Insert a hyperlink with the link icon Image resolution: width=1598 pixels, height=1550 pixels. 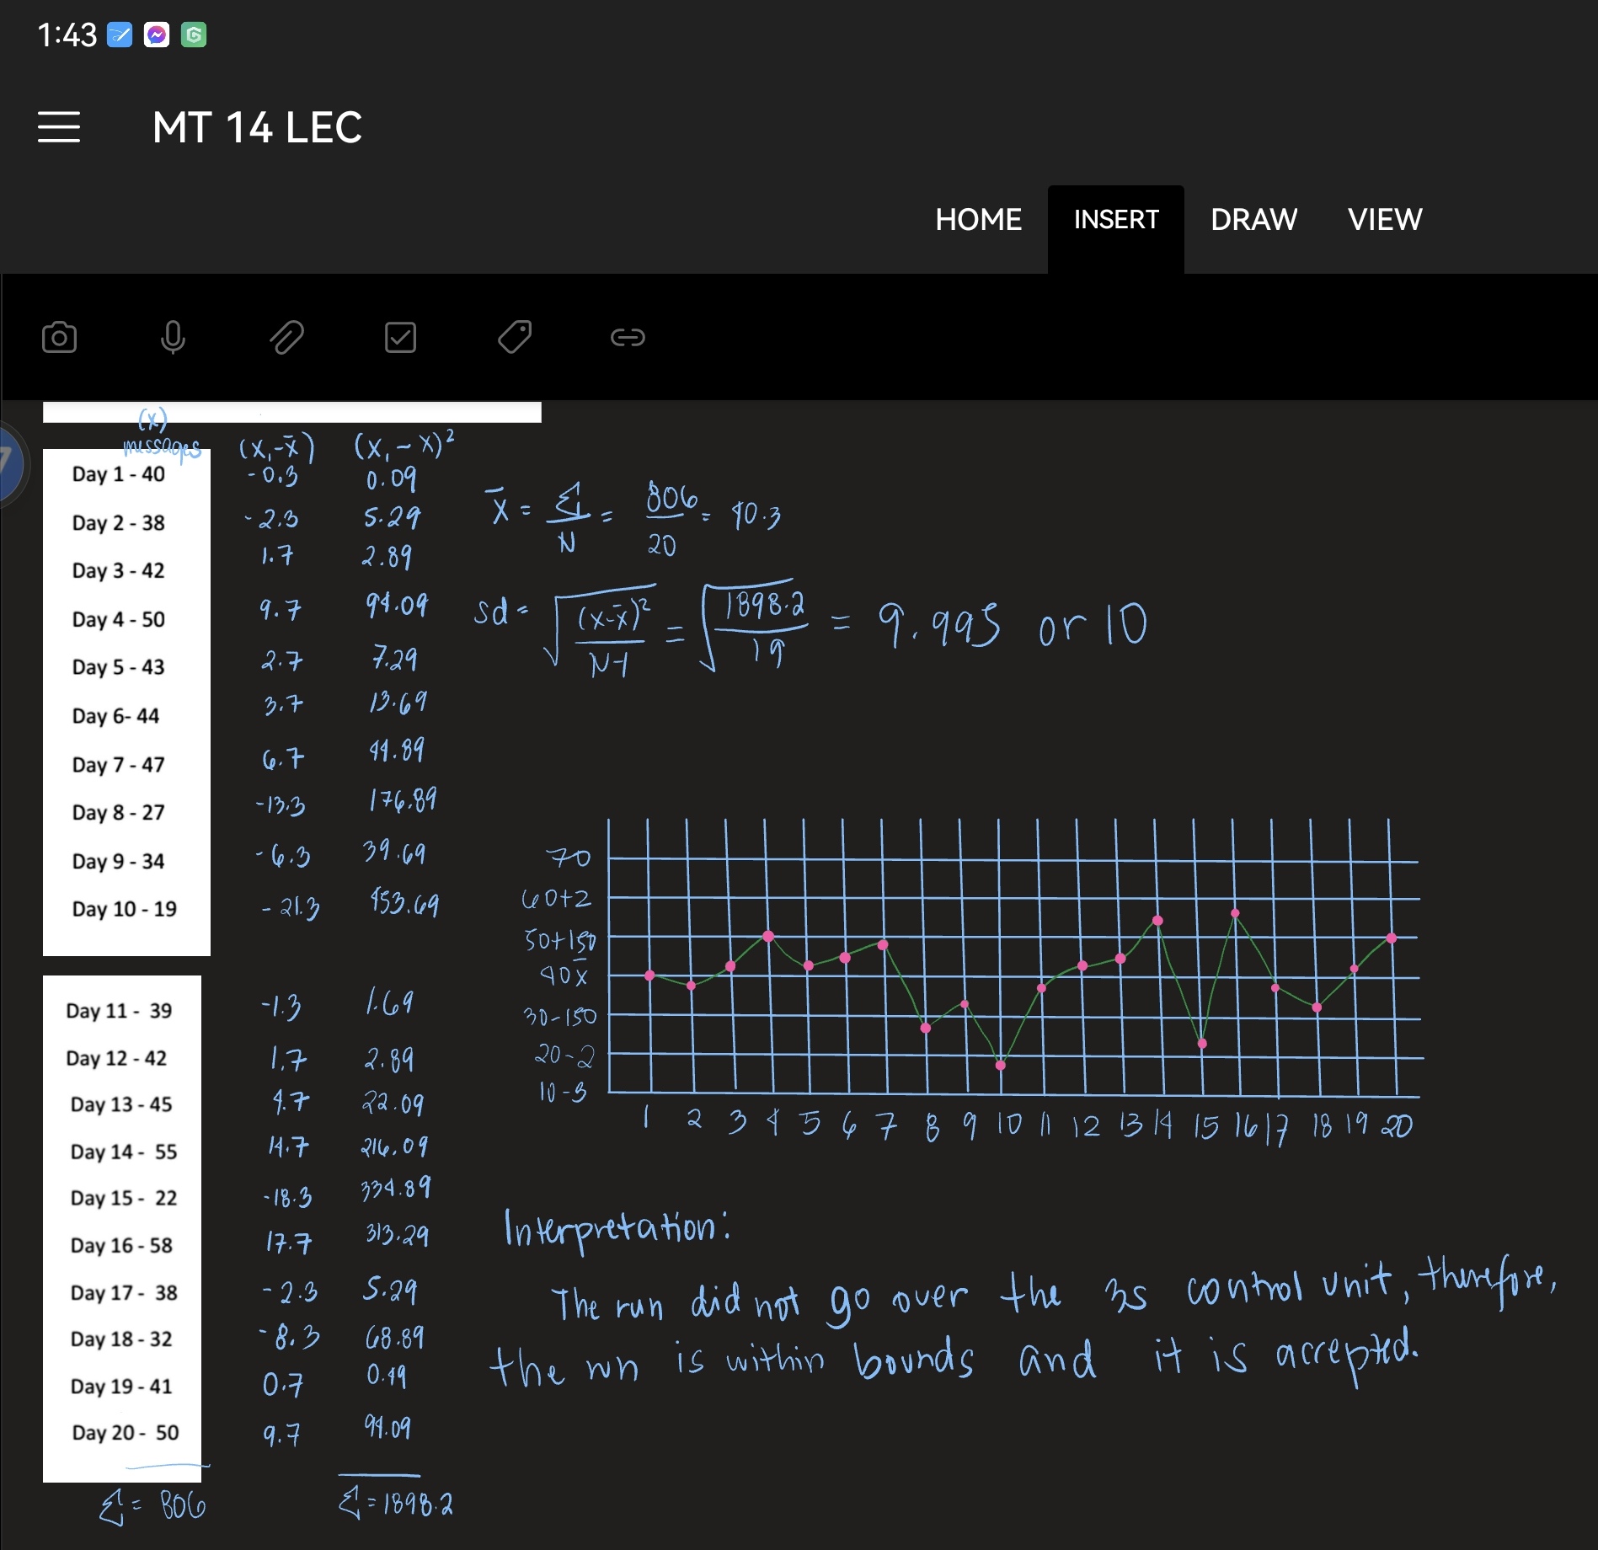point(628,338)
